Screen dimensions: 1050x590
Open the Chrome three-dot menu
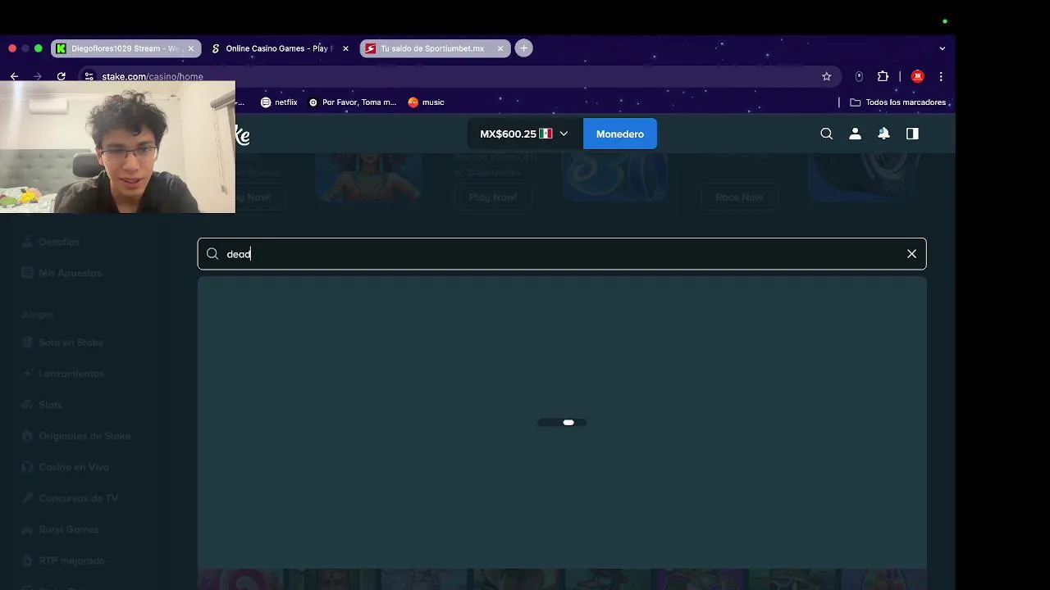pos(941,76)
